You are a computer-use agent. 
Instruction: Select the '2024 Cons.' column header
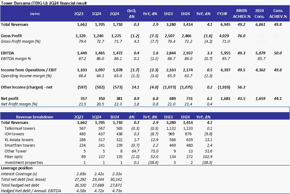(259, 14)
